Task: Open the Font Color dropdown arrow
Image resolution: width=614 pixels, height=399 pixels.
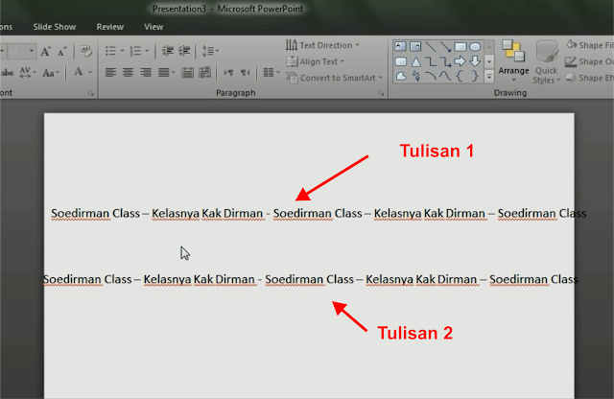Action: coord(90,73)
